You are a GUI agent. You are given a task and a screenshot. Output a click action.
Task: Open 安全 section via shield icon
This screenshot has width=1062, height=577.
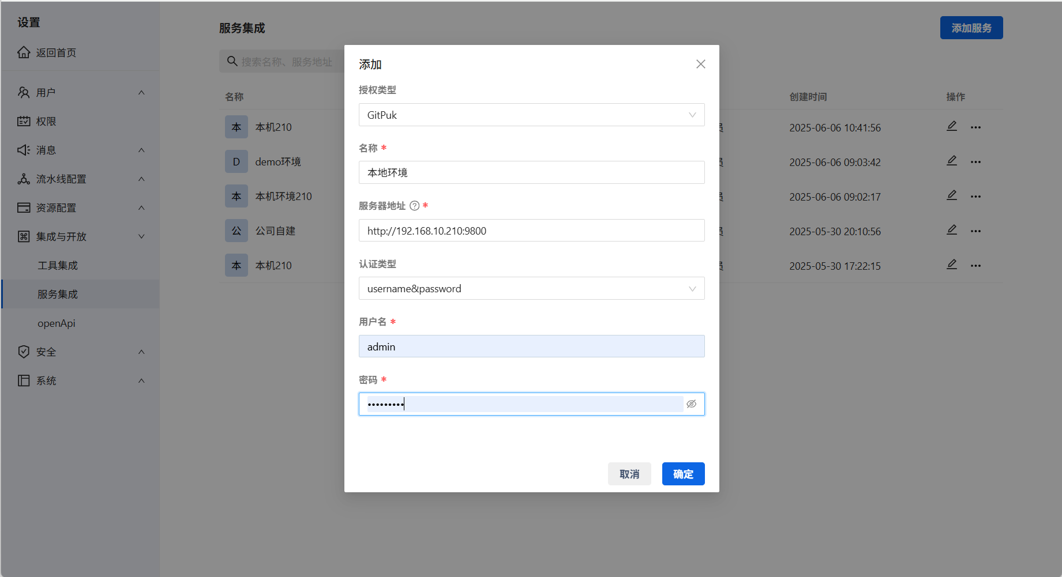point(24,352)
